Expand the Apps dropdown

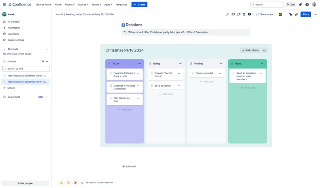(x=108, y=4)
